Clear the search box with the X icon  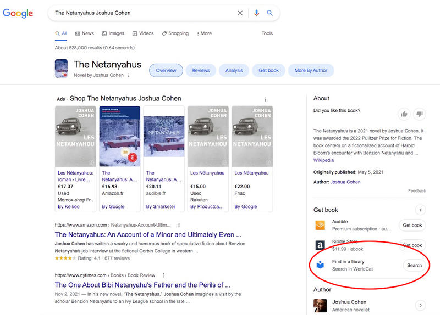(240, 13)
